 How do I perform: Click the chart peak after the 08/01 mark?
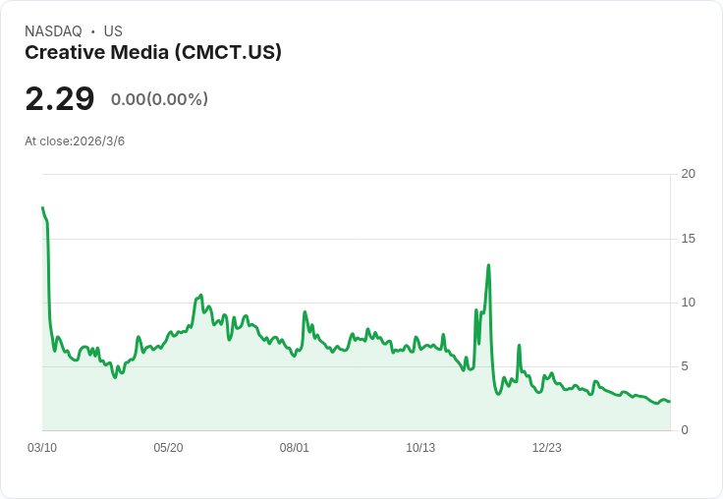[305, 312]
